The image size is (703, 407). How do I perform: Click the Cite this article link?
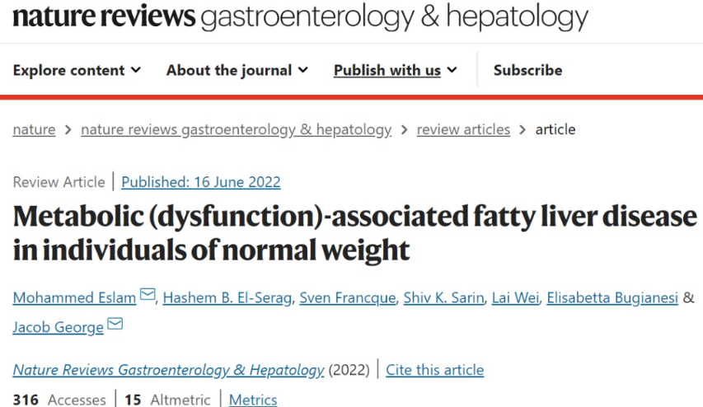click(435, 370)
